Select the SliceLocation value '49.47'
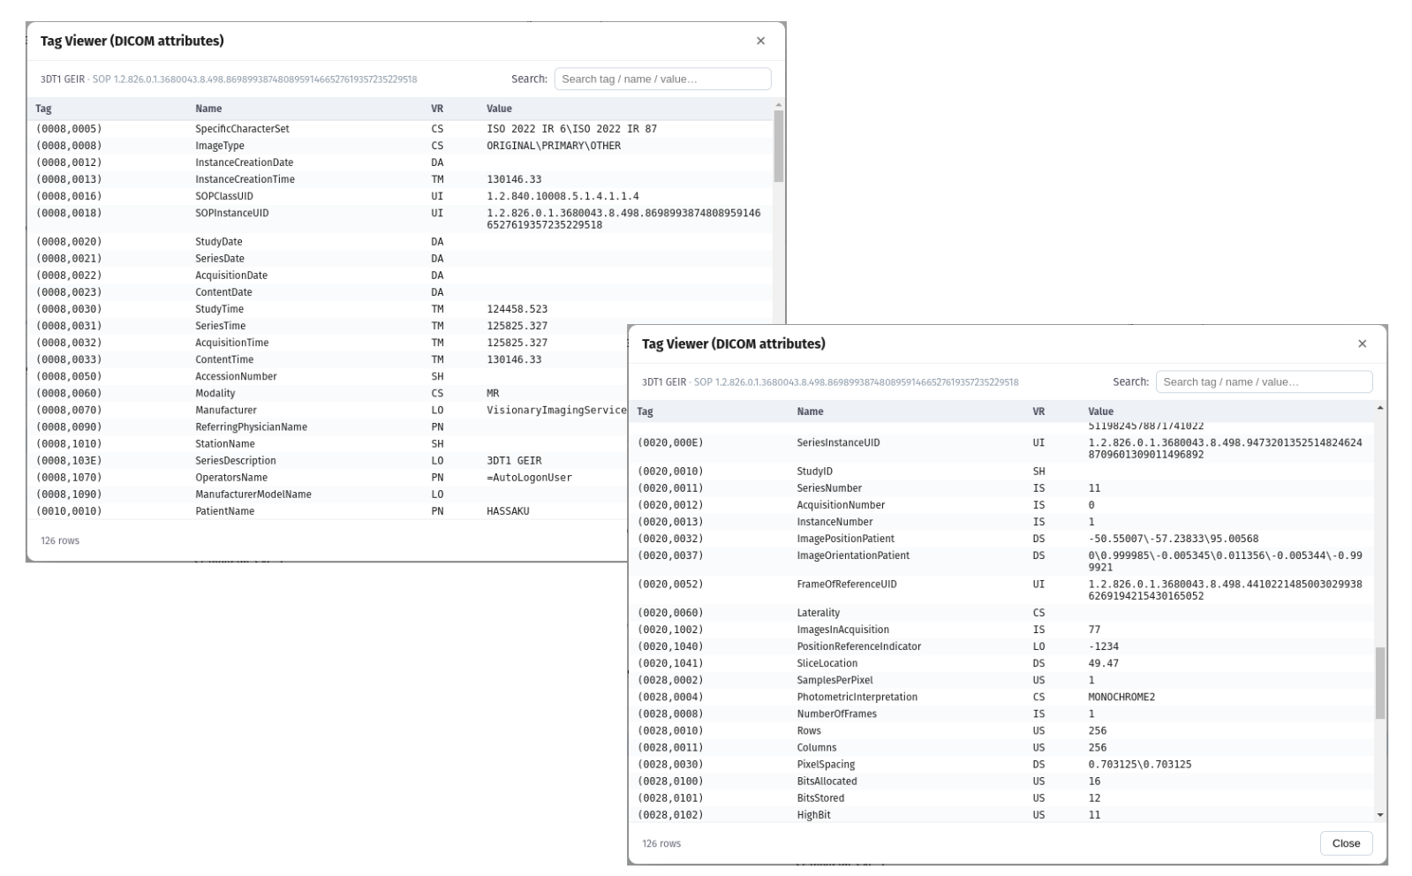 tap(1103, 663)
